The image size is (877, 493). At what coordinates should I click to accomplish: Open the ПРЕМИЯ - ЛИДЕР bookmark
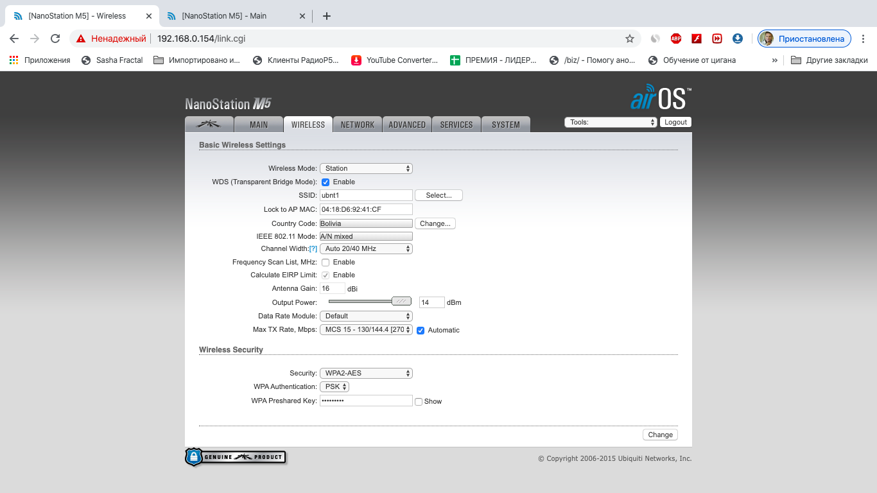click(x=493, y=60)
